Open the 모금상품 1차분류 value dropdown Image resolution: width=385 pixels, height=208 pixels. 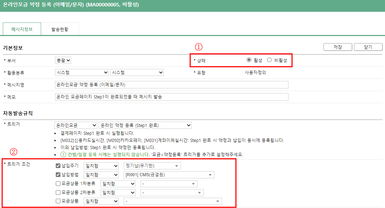[169, 184]
